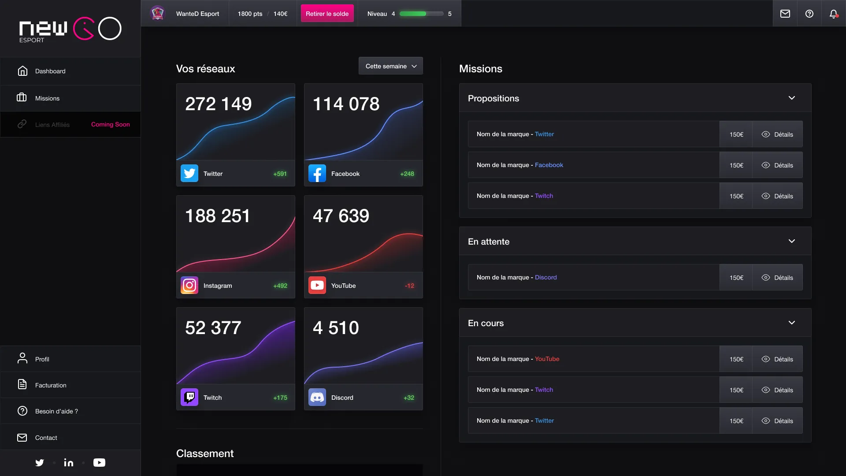
Task: Select Profil in sidebar menu
Action: pos(70,359)
